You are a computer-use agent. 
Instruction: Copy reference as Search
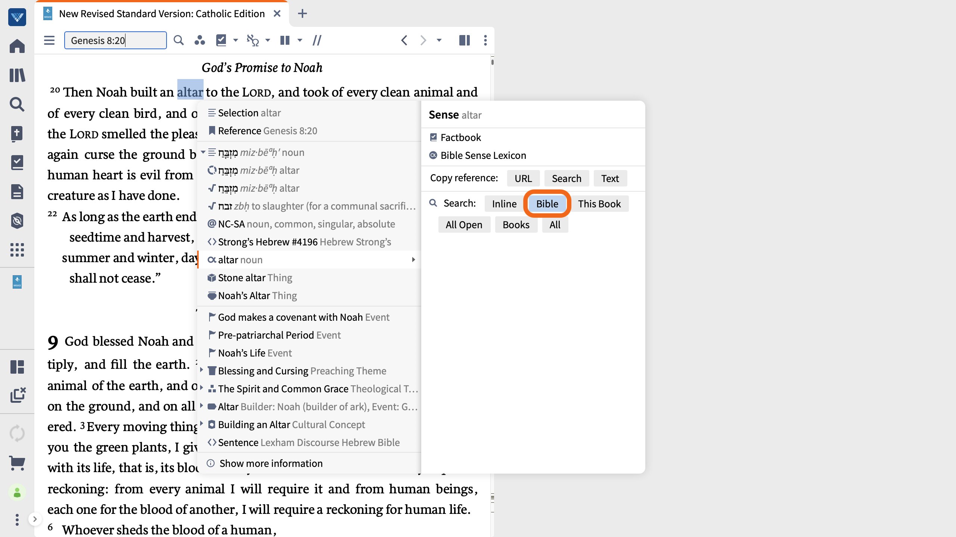(567, 179)
